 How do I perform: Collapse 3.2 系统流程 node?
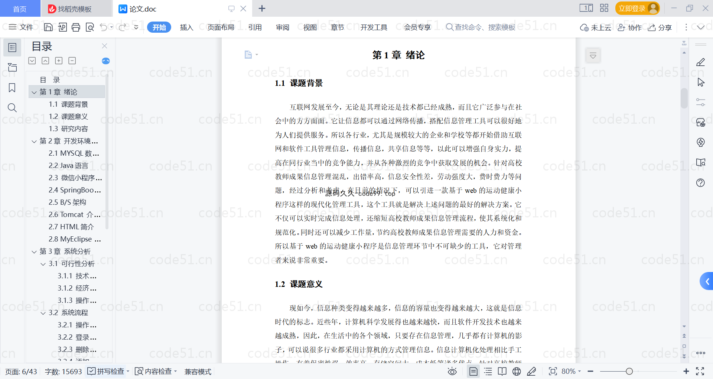(43, 313)
